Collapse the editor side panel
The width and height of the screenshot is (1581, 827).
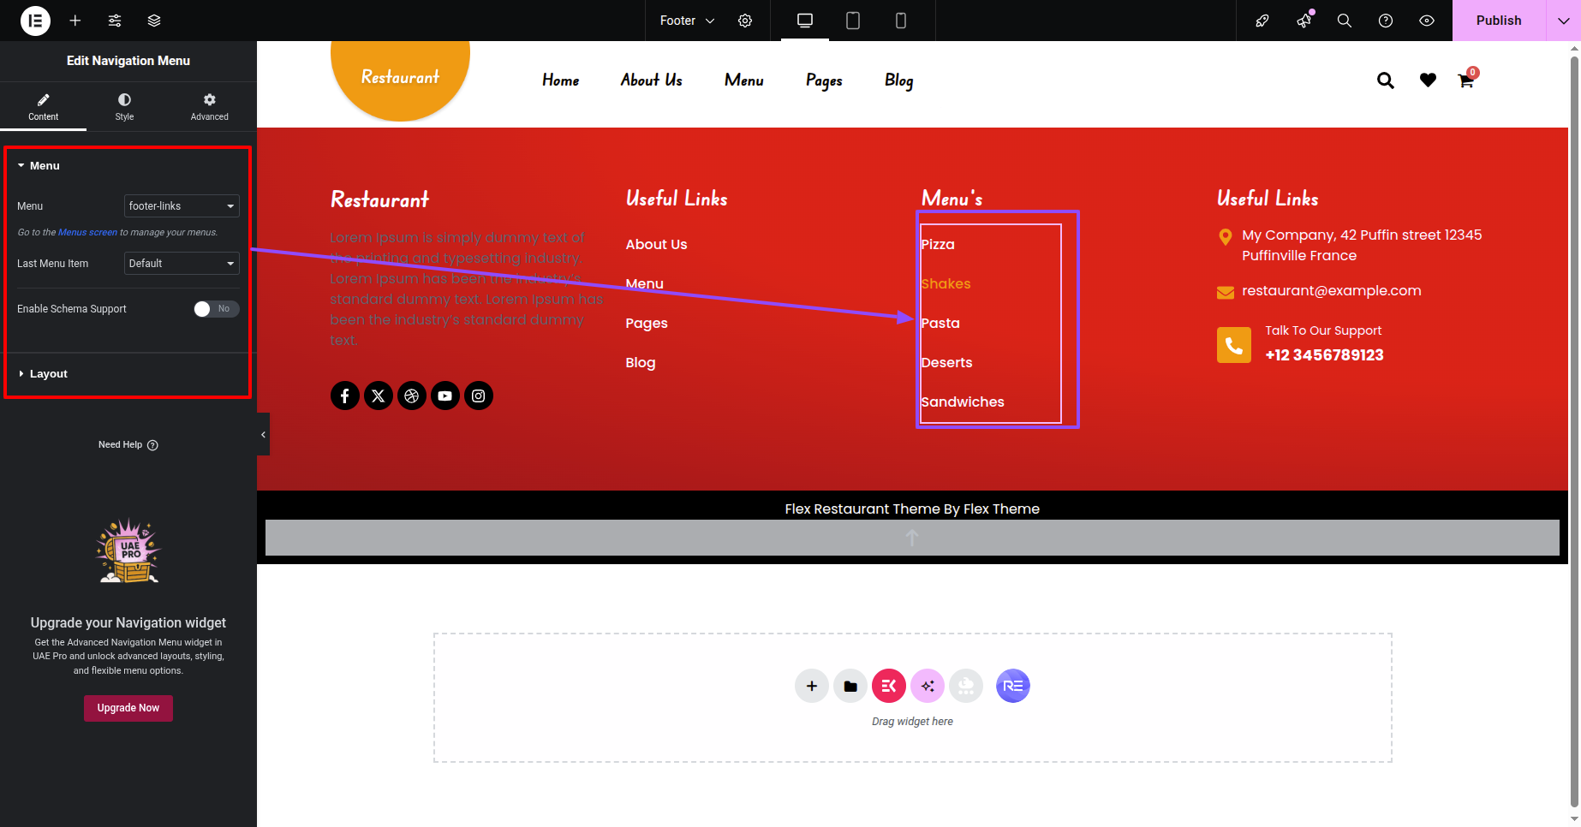(263, 435)
